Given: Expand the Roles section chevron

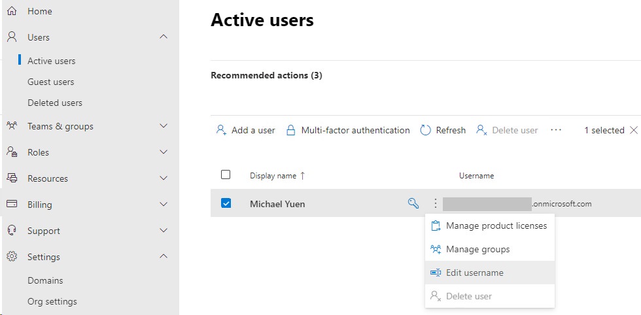Looking at the screenshot, I should coord(164,152).
